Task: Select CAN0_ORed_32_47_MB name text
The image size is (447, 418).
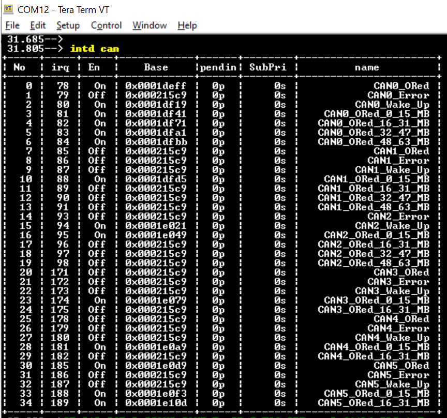Action: (374, 133)
